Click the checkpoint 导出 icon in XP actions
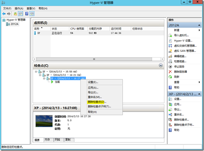204x151 pixels. (x=170, y=110)
